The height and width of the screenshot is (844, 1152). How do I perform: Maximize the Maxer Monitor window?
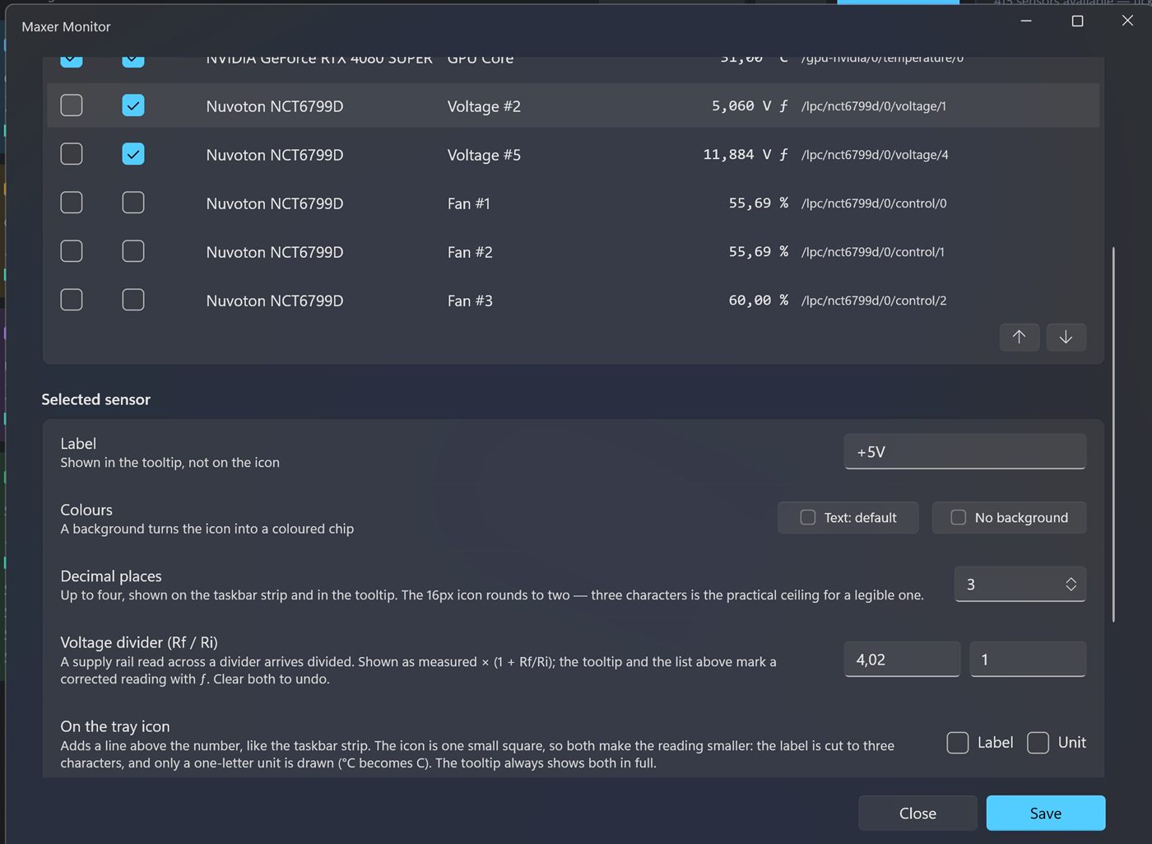coord(1077,21)
